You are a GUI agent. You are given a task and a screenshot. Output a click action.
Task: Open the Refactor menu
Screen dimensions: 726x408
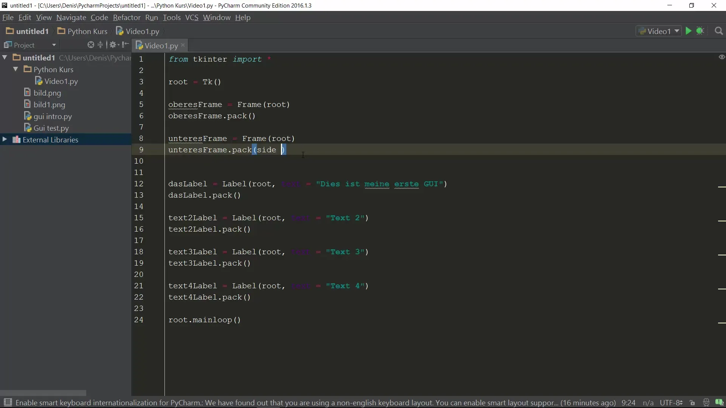pos(126,17)
